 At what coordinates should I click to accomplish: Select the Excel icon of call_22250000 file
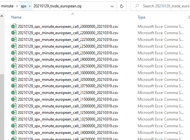(14, 40)
